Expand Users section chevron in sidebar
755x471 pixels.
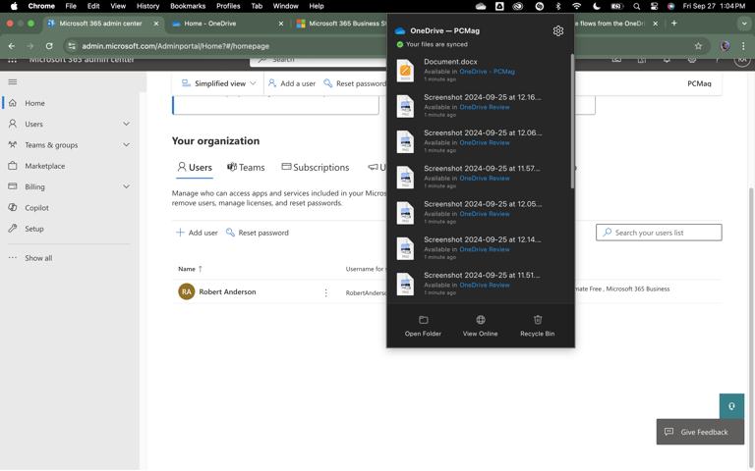[126, 124]
